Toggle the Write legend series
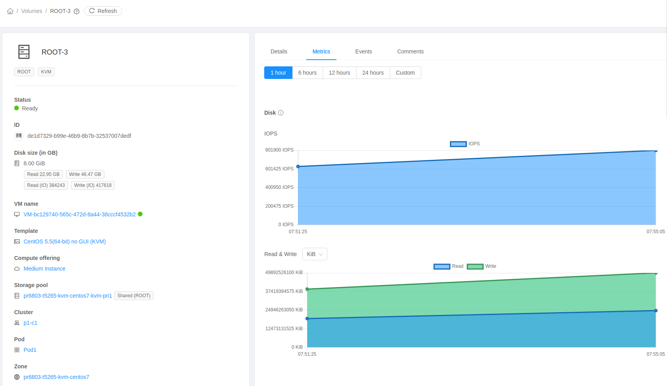Screen dimensions: 667x386 click(x=482, y=266)
